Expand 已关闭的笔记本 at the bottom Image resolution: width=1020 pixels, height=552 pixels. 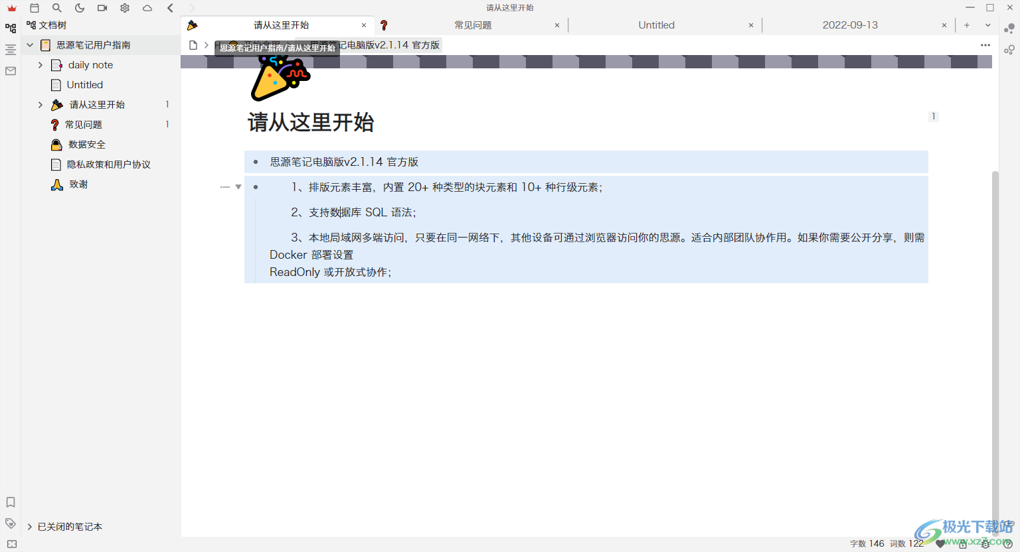[30, 526]
